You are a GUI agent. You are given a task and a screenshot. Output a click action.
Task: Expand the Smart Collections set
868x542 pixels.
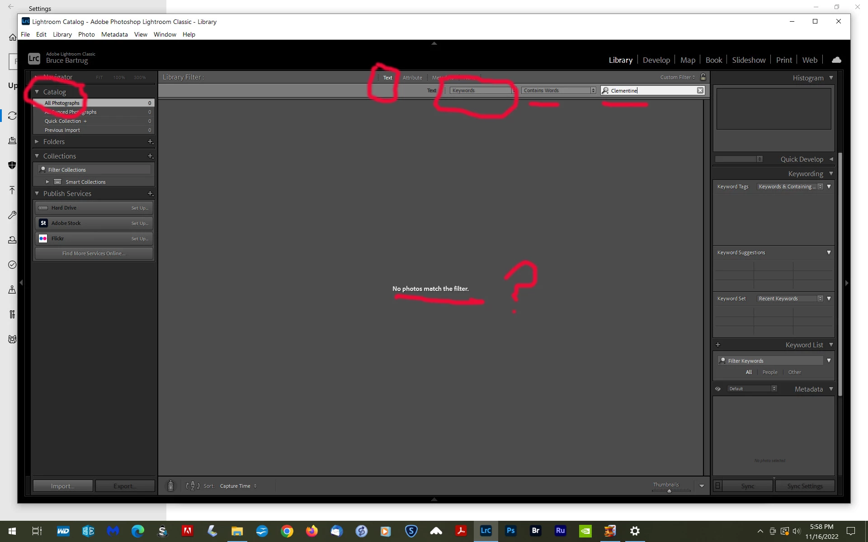(47, 182)
